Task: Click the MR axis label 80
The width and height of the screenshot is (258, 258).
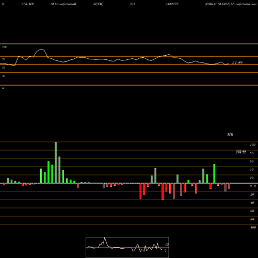Action: coord(252,153)
